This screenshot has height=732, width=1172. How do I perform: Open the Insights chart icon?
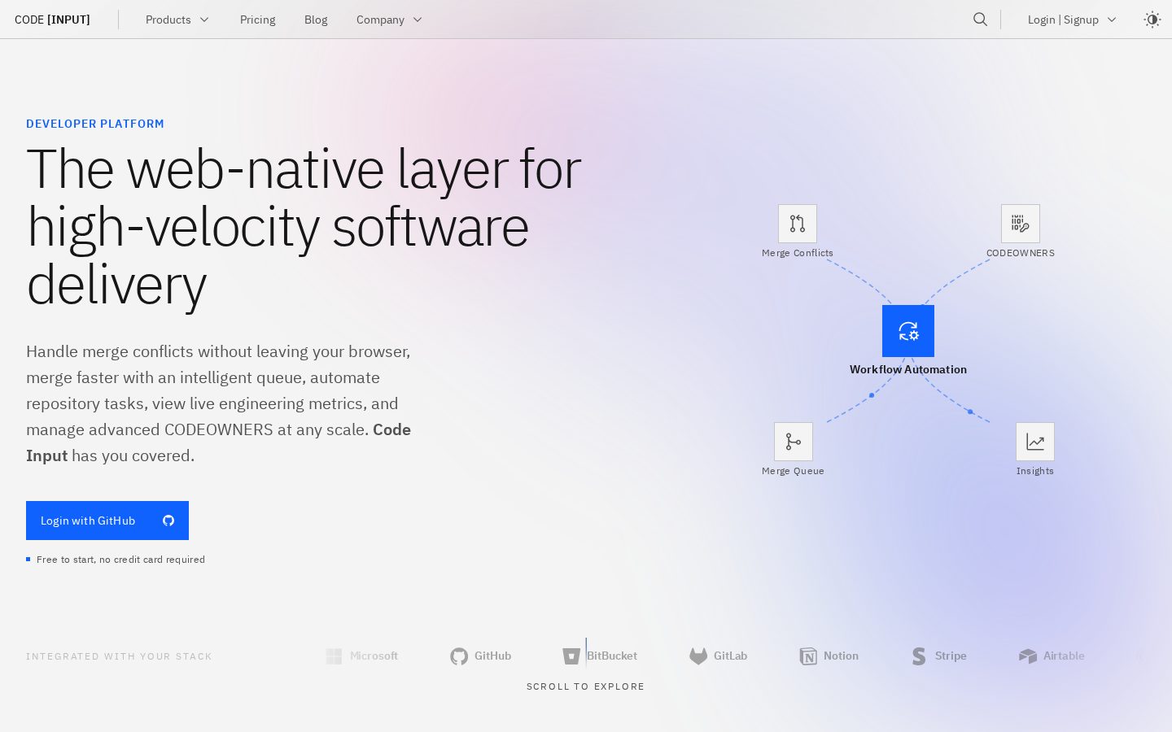click(1035, 442)
